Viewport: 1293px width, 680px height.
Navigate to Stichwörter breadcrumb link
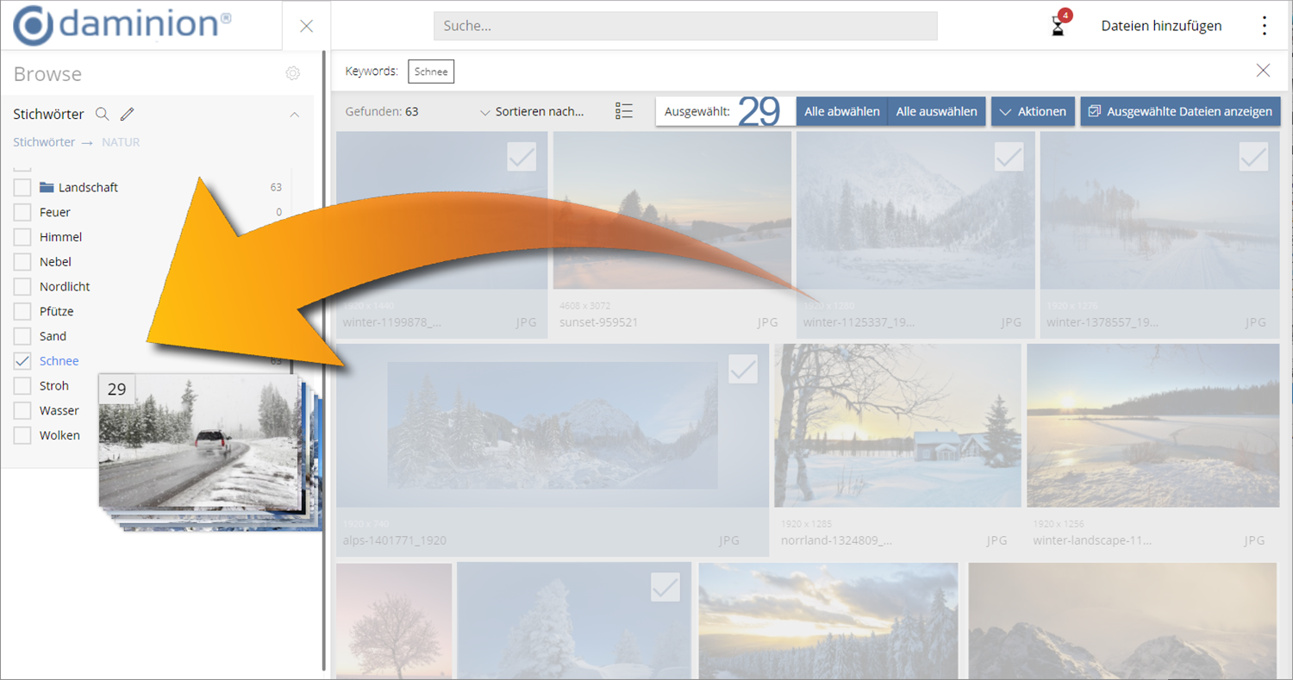click(x=44, y=142)
